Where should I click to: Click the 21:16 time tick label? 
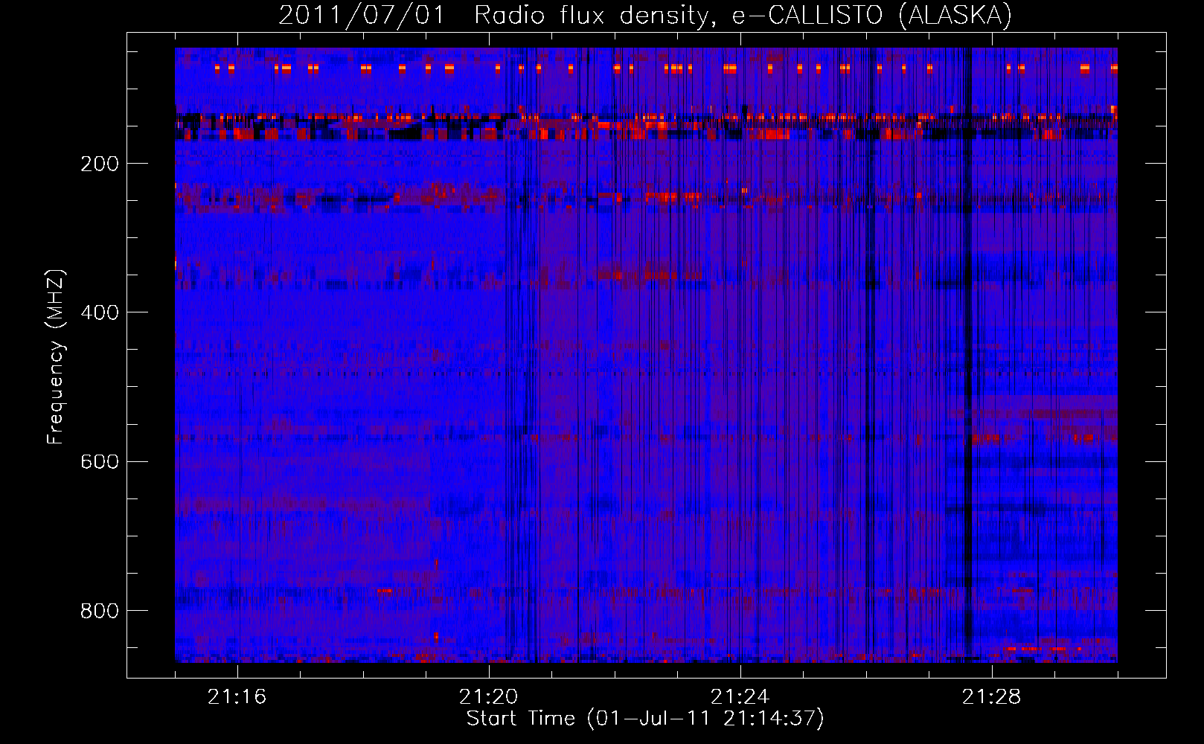coord(237,696)
